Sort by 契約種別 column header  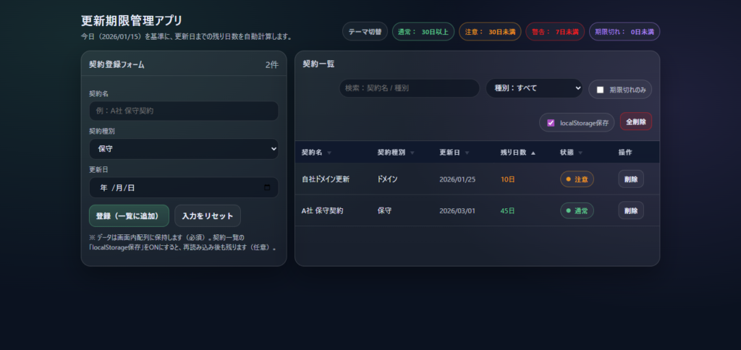coord(396,153)
